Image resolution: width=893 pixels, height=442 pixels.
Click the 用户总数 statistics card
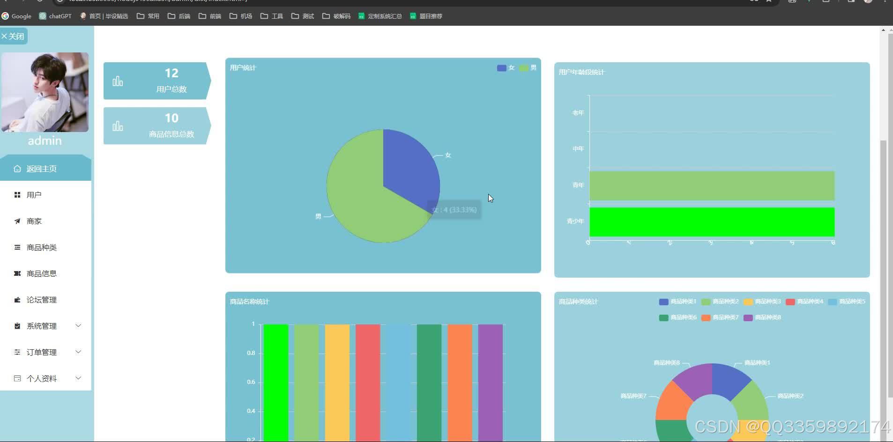click(x=157, y=81)
